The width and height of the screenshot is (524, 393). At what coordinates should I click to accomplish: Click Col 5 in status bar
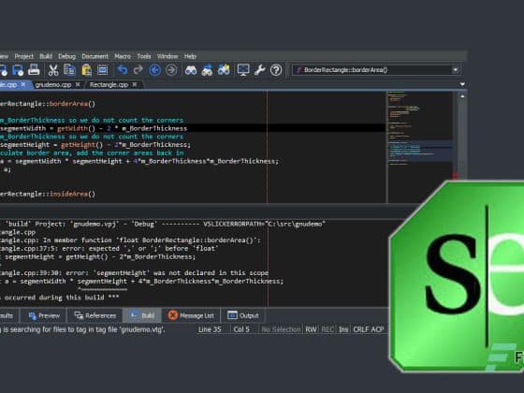pyautogui.click(x=241, y=329)
